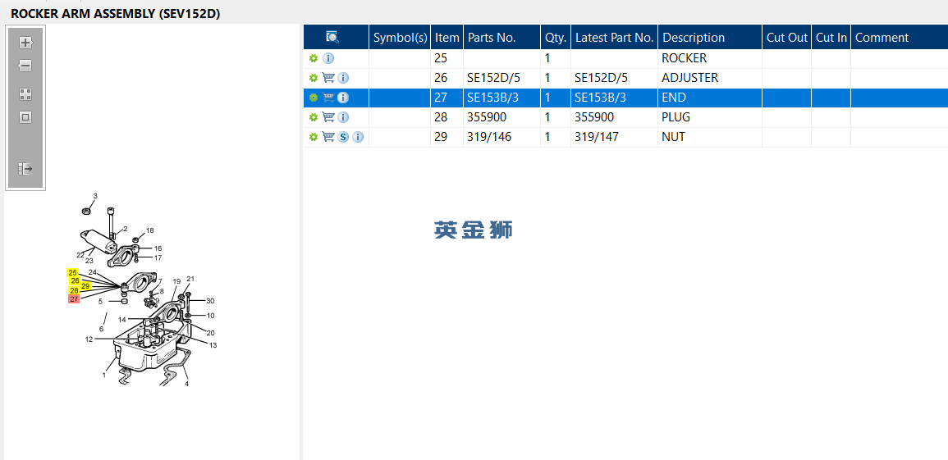Click the search magnifier icon in table header

332,38
